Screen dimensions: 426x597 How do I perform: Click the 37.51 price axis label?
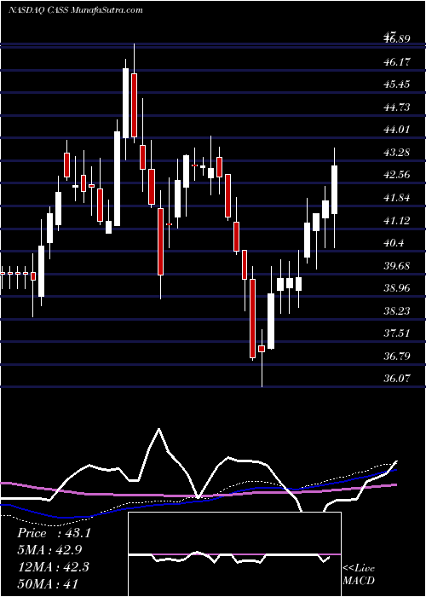398,333
